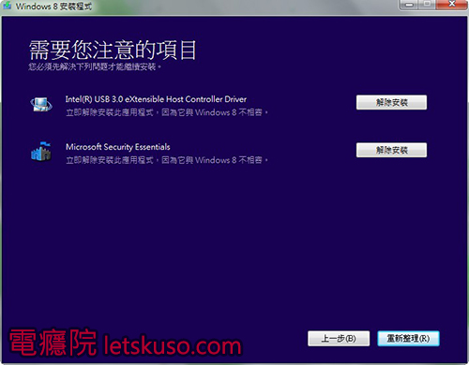Close the Windows 8 setup window

pos(452,5)
